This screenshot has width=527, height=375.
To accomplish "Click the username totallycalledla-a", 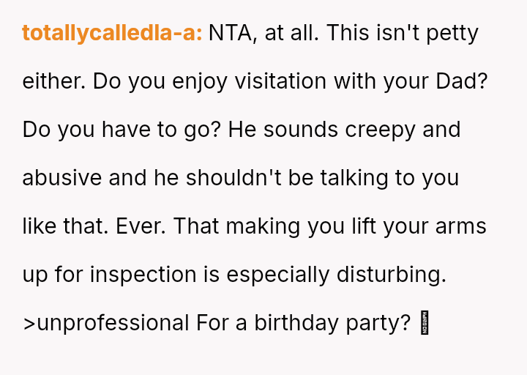I will point(112,33).
